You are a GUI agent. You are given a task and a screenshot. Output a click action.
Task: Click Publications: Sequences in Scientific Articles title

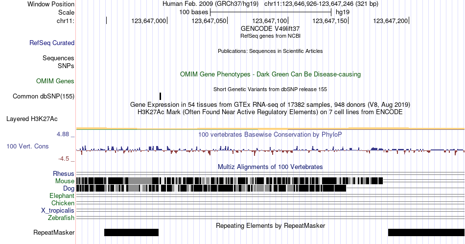coord(270,51)
